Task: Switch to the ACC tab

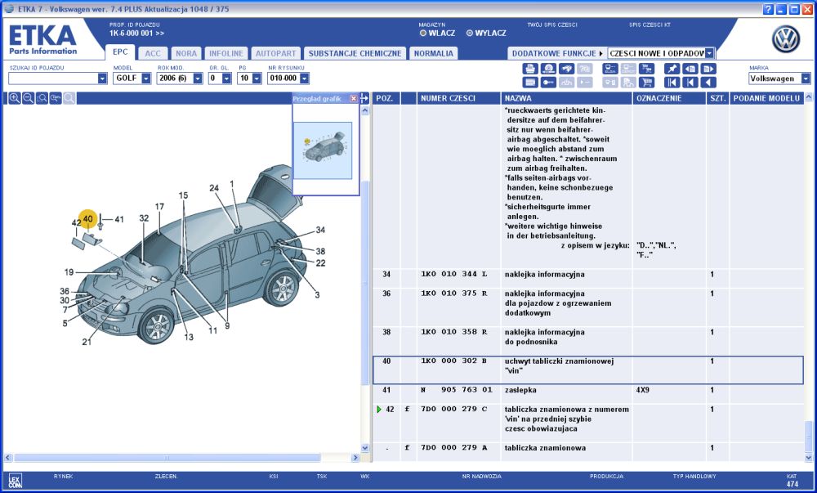Action: tap(154, 53)
